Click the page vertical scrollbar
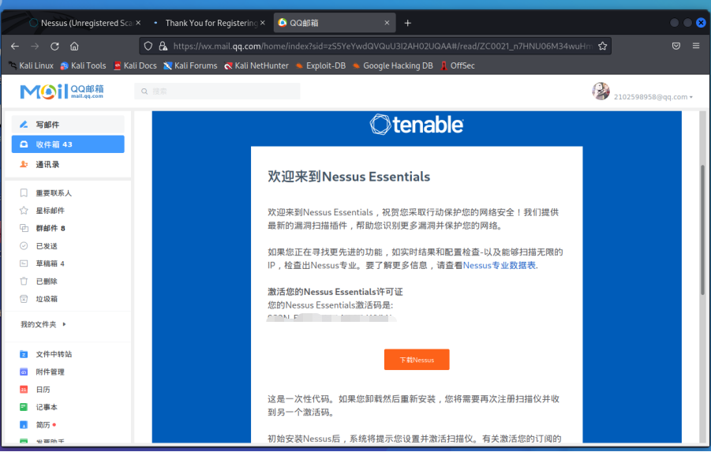Image resolution: width=711 pixels, height=452 pixels. click(x=703, y=230)
